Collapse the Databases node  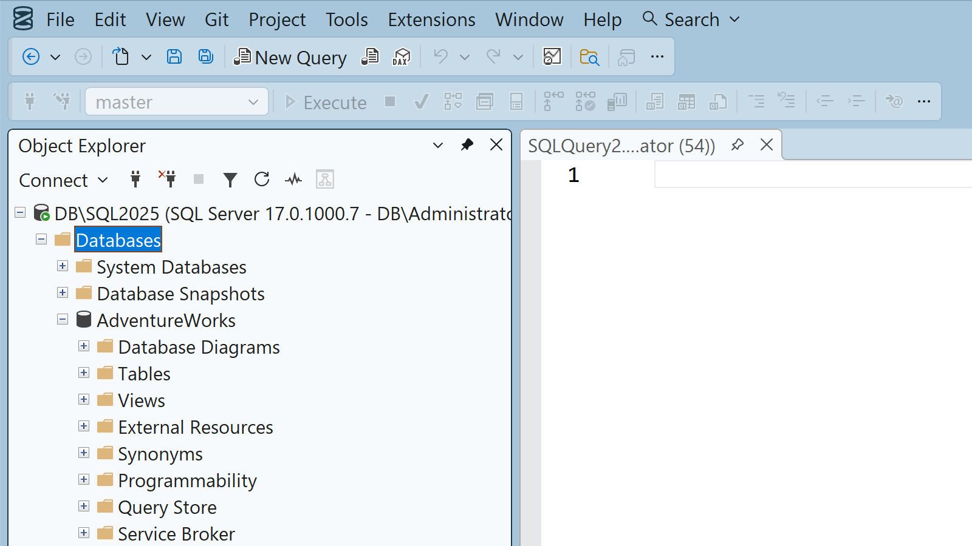click(x=41, y=240)
